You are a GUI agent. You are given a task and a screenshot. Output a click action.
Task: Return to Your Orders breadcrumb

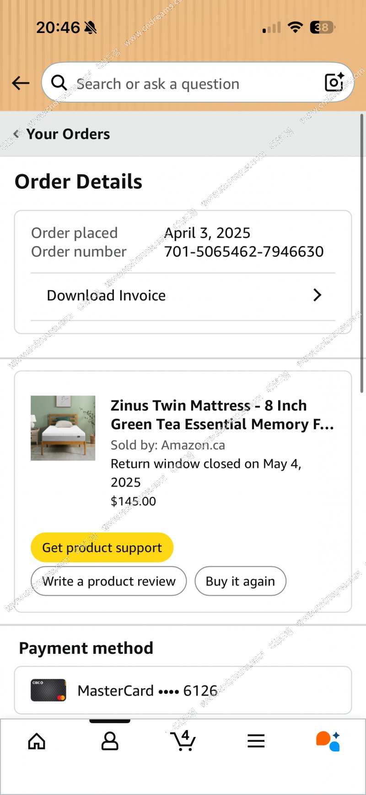(68, 134)
